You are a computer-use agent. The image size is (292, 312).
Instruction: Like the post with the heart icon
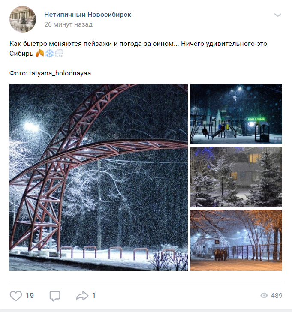(16, 296)
